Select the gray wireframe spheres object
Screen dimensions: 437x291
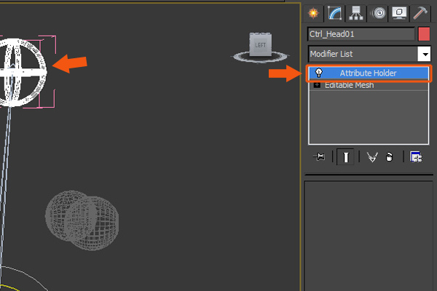82,220
